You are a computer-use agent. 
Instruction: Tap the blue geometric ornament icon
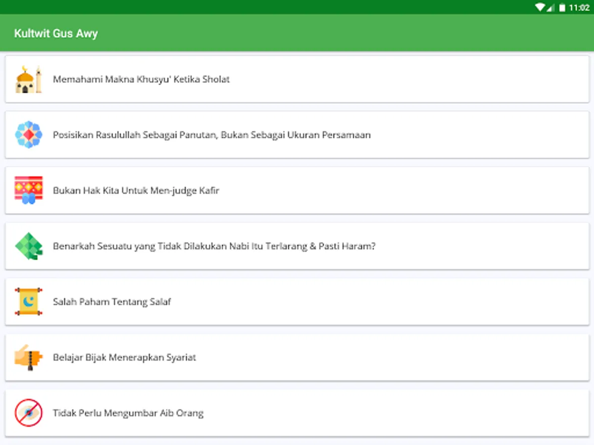[29, 134]
